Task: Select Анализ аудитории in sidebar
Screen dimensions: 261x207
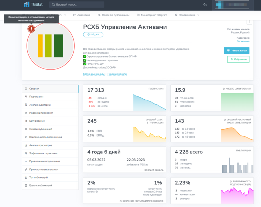Action: tap(50, 105)
